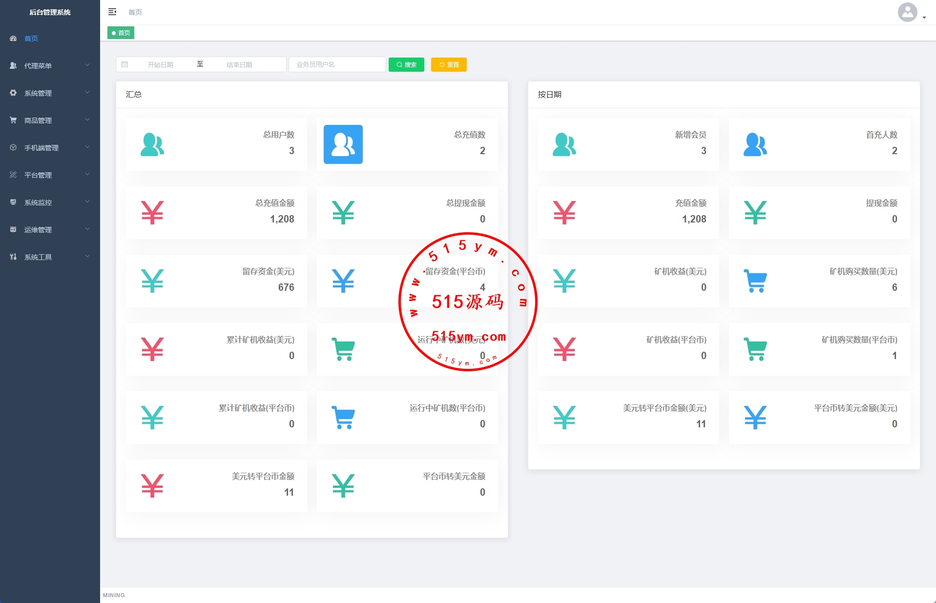
Task: Expand the 商品管理 menu chevron
Action: tap(87, 120)
